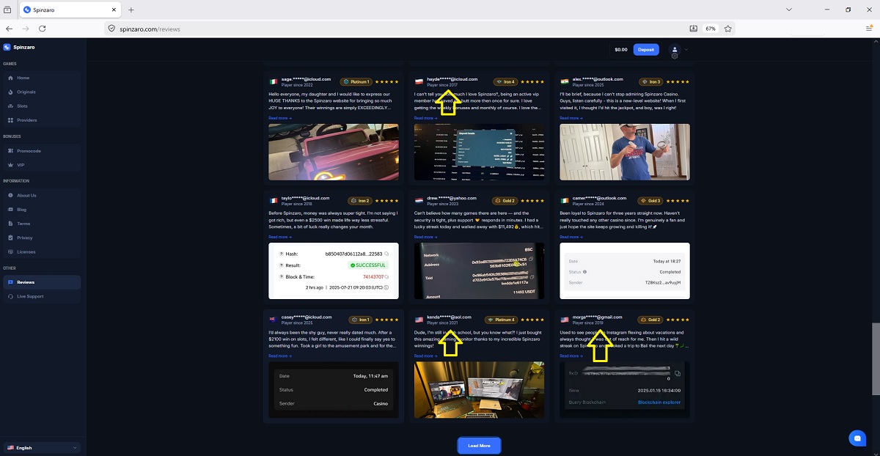880x456 pixels.
Task: Open the browser tab list chevron
Action: (789, 10)
